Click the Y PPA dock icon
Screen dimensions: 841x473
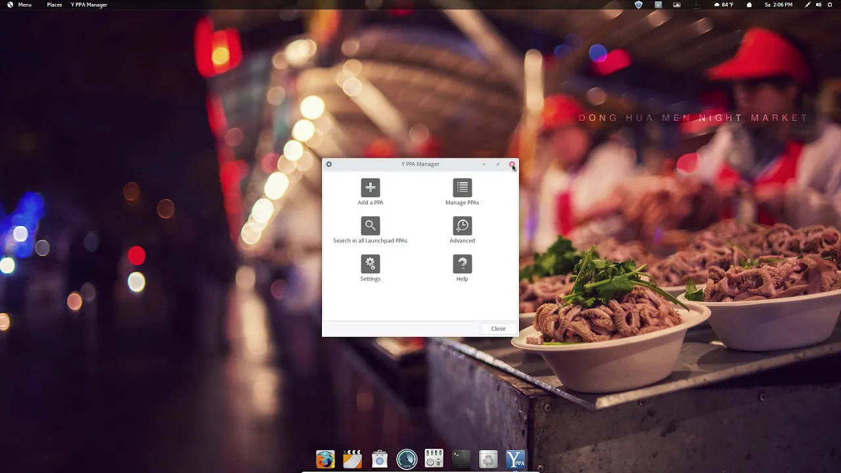(x=516, y=459)
